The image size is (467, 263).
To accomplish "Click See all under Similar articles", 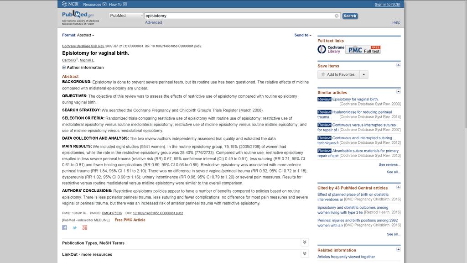I will click(394, 172).
